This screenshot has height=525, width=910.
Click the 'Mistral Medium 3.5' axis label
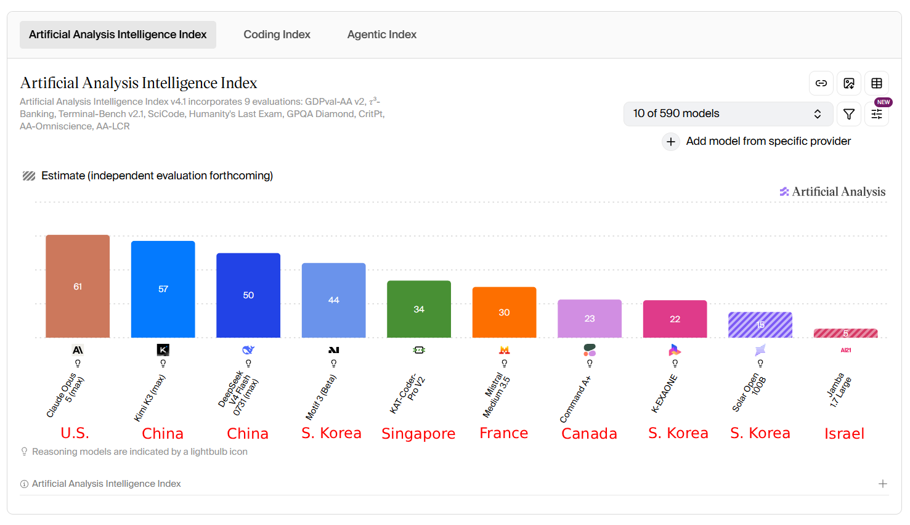tap(497, 396)
